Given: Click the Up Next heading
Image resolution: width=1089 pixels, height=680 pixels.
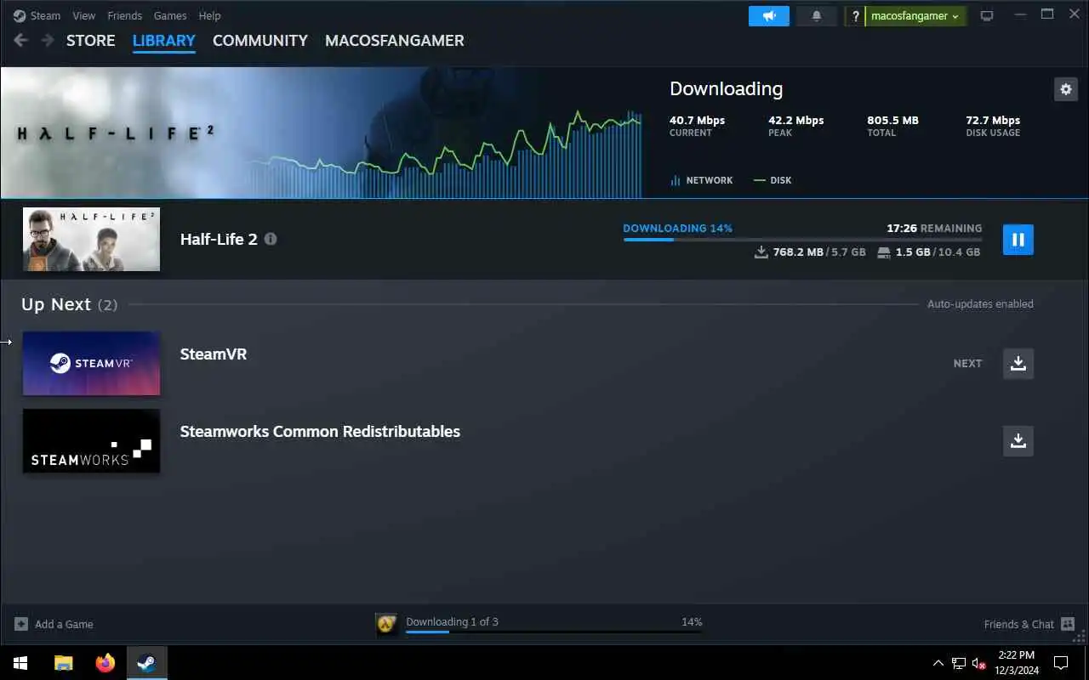Looking at the screenshot, I should (x=56, y=304).
